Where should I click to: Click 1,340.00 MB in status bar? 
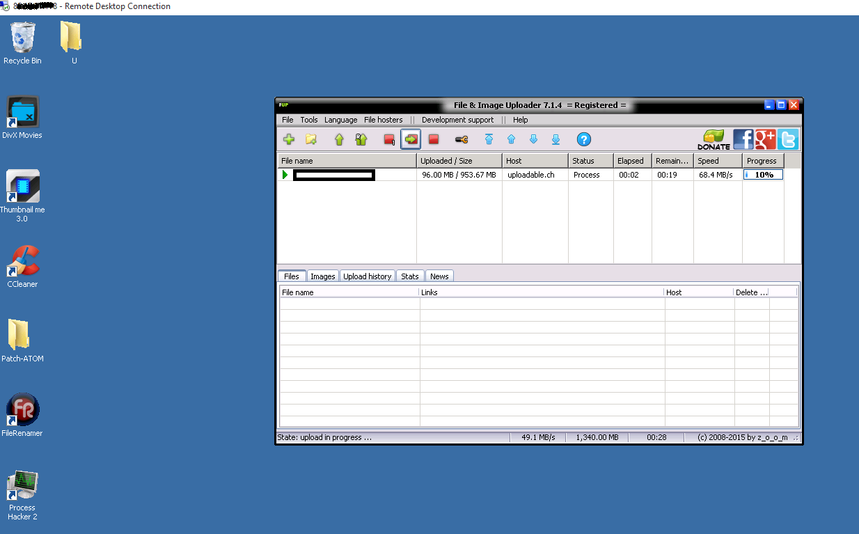pyautogui.click(x=597, y=437)
